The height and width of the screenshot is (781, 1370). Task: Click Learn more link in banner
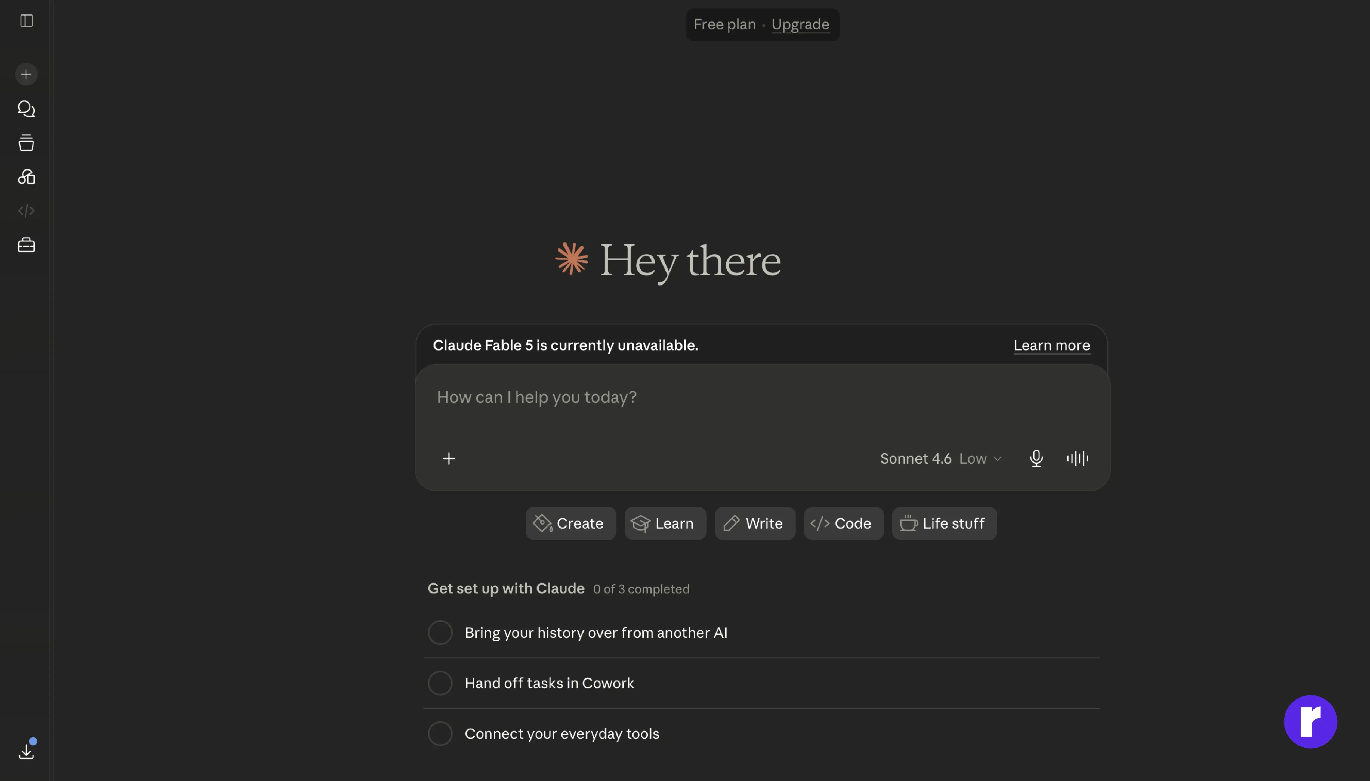(1052, 345)
